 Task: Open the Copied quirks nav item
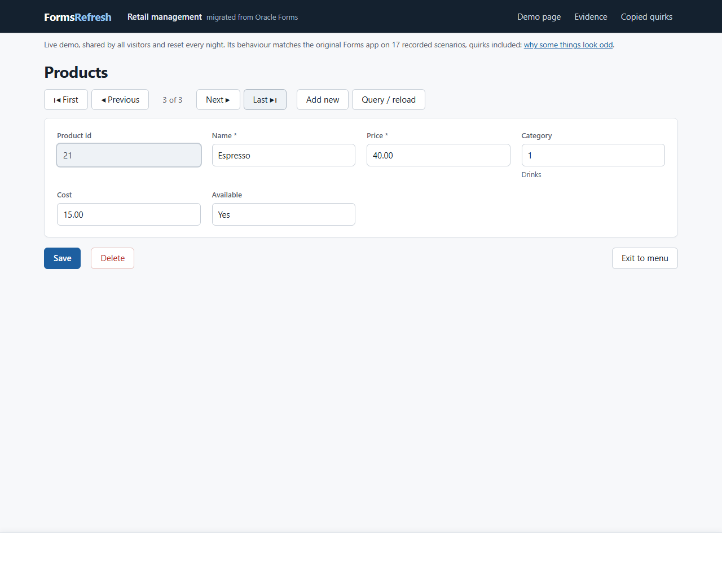(646, 17)
